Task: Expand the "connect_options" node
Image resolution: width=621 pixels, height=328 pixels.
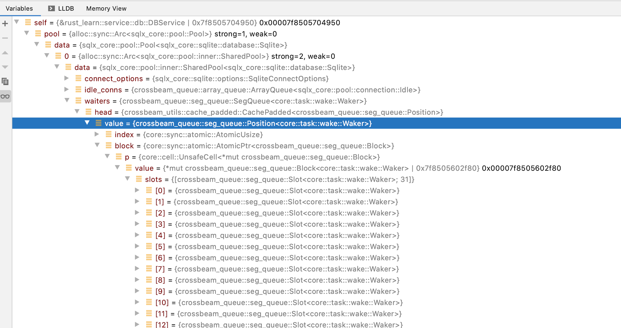Action: click(x=67, y=78)
